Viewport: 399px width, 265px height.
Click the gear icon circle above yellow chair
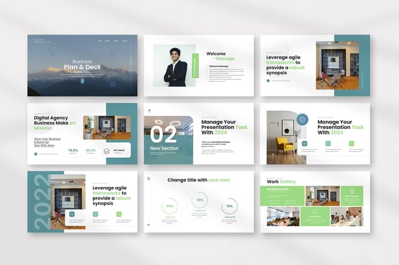[x=302, y=120]
